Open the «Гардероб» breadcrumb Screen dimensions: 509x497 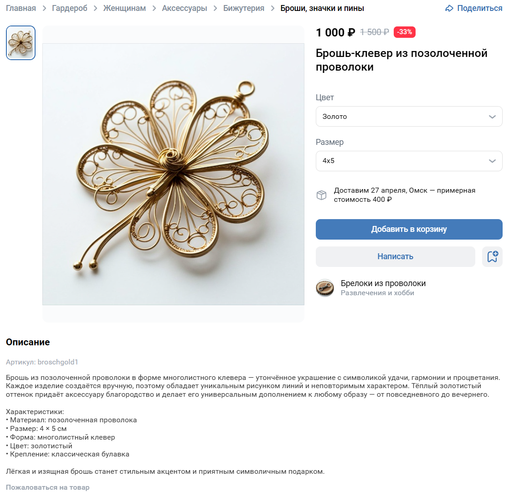coord(70,8)
